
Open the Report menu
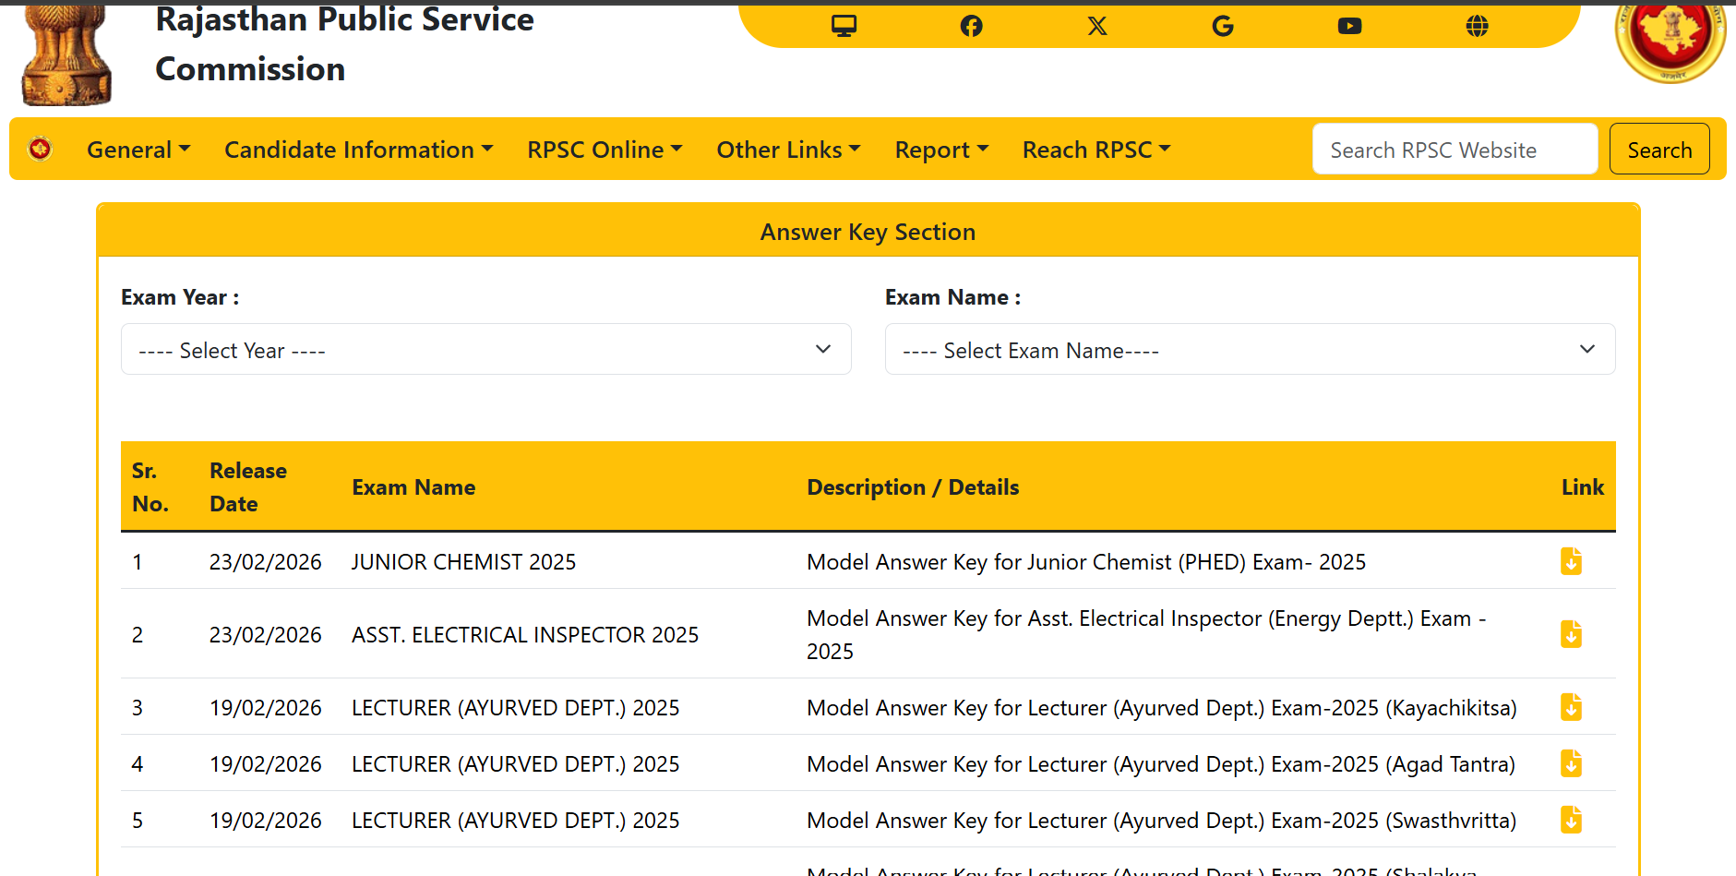pyautogui.click(x=940, y=149)
